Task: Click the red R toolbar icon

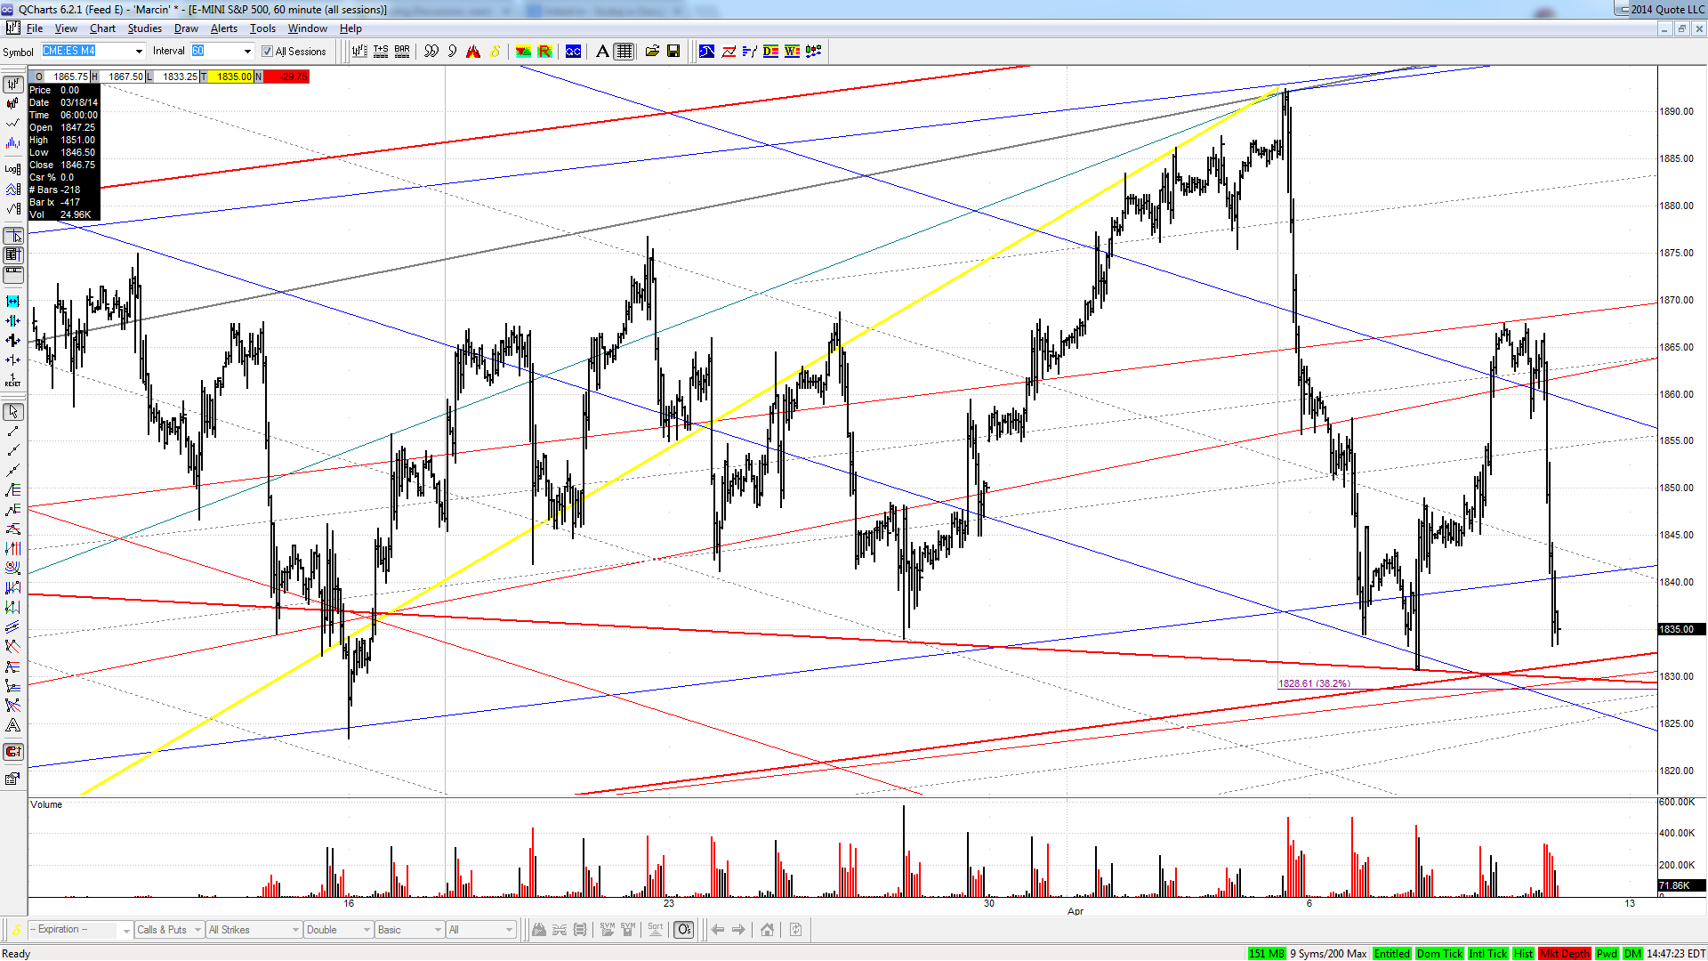Action: coord(544,52)
